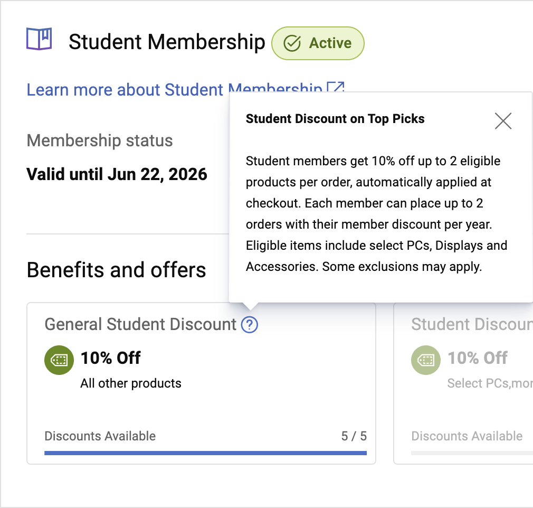533x508 pixels.
Task: Click the Student Membership heading
Action: pos(167,42)
